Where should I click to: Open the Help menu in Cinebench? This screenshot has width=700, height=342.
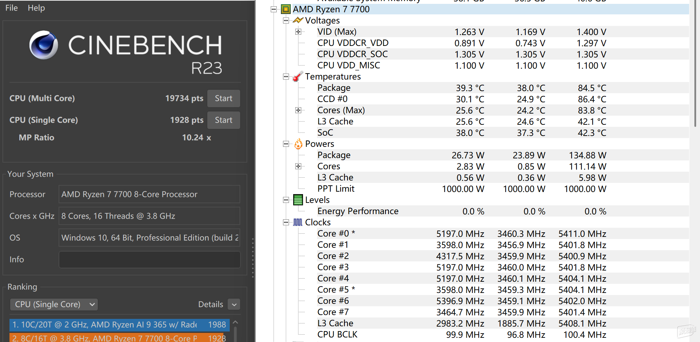coord(36,8)
